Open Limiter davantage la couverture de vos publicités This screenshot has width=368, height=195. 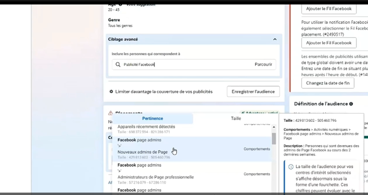pos(164,92)
